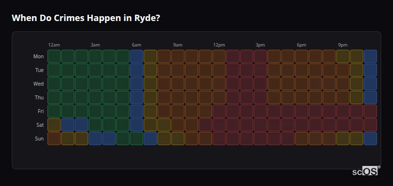Click the Sunday 11pm blue cell
Image resolution: width=393 pixels, height=186 pixels.
coord(370,139)
